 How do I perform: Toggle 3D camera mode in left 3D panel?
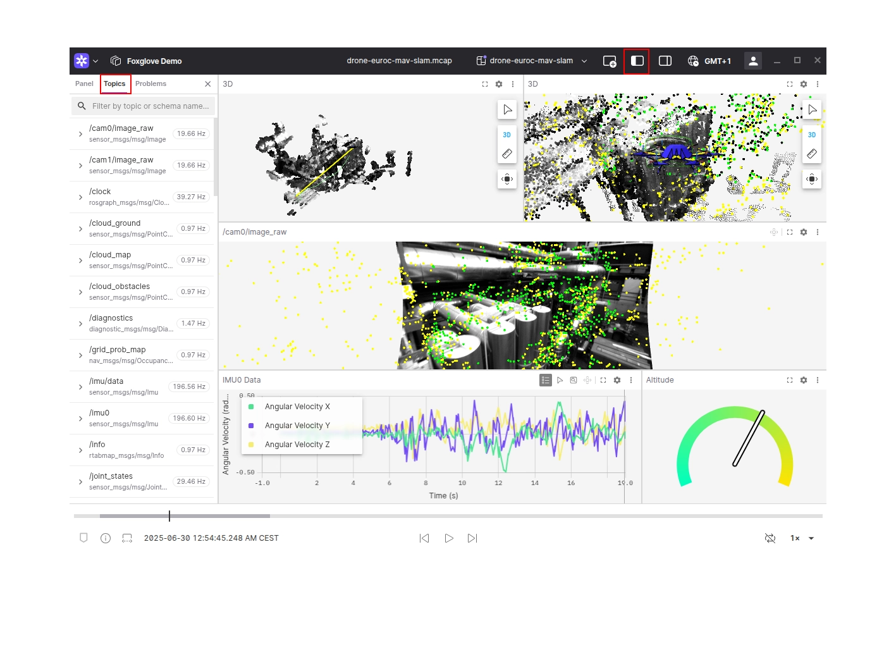point(506,135)
